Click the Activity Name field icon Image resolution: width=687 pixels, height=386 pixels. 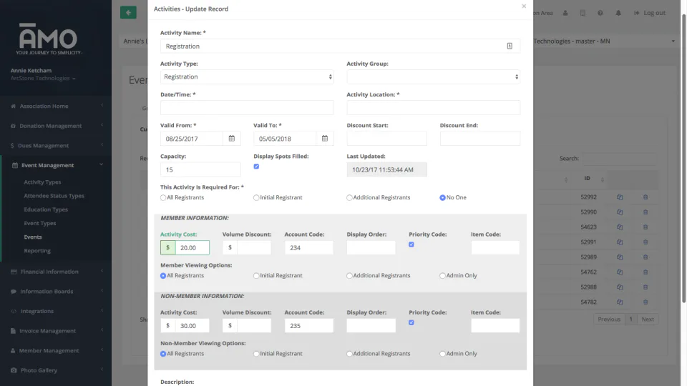(510, 46)
